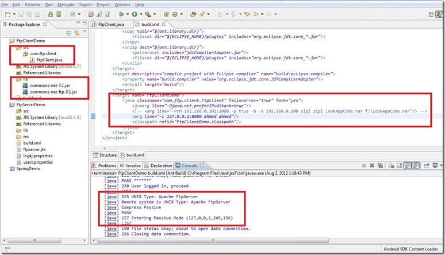The height and width of the screenshot is (255, 445).
Task: Select the FtpClientDemo project
Action: tap(30, 41)
